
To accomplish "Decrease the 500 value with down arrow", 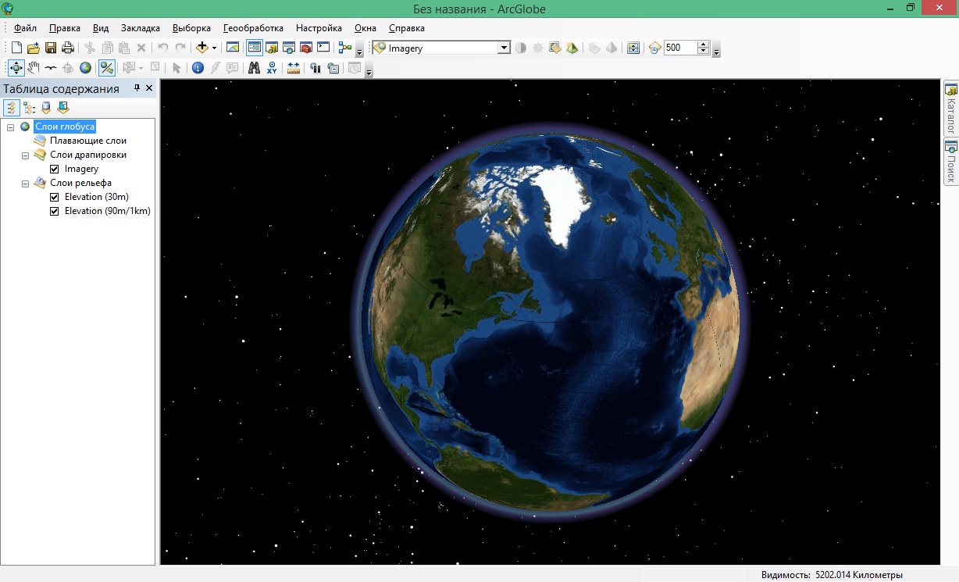I will [703, 52].
